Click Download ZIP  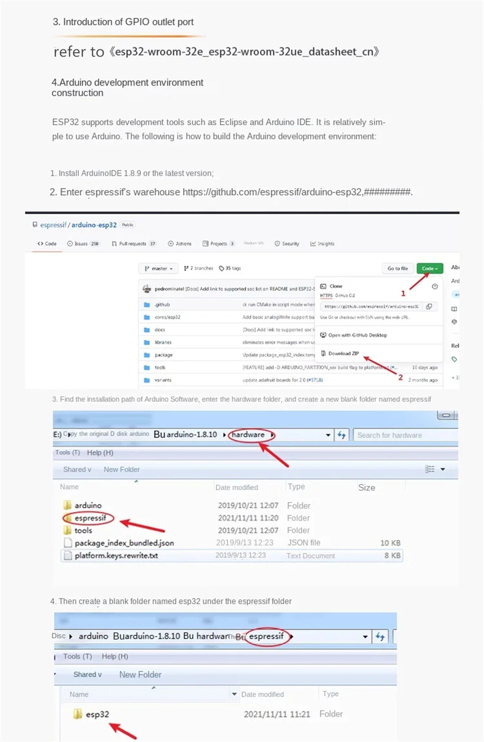(x=344, y=354)
